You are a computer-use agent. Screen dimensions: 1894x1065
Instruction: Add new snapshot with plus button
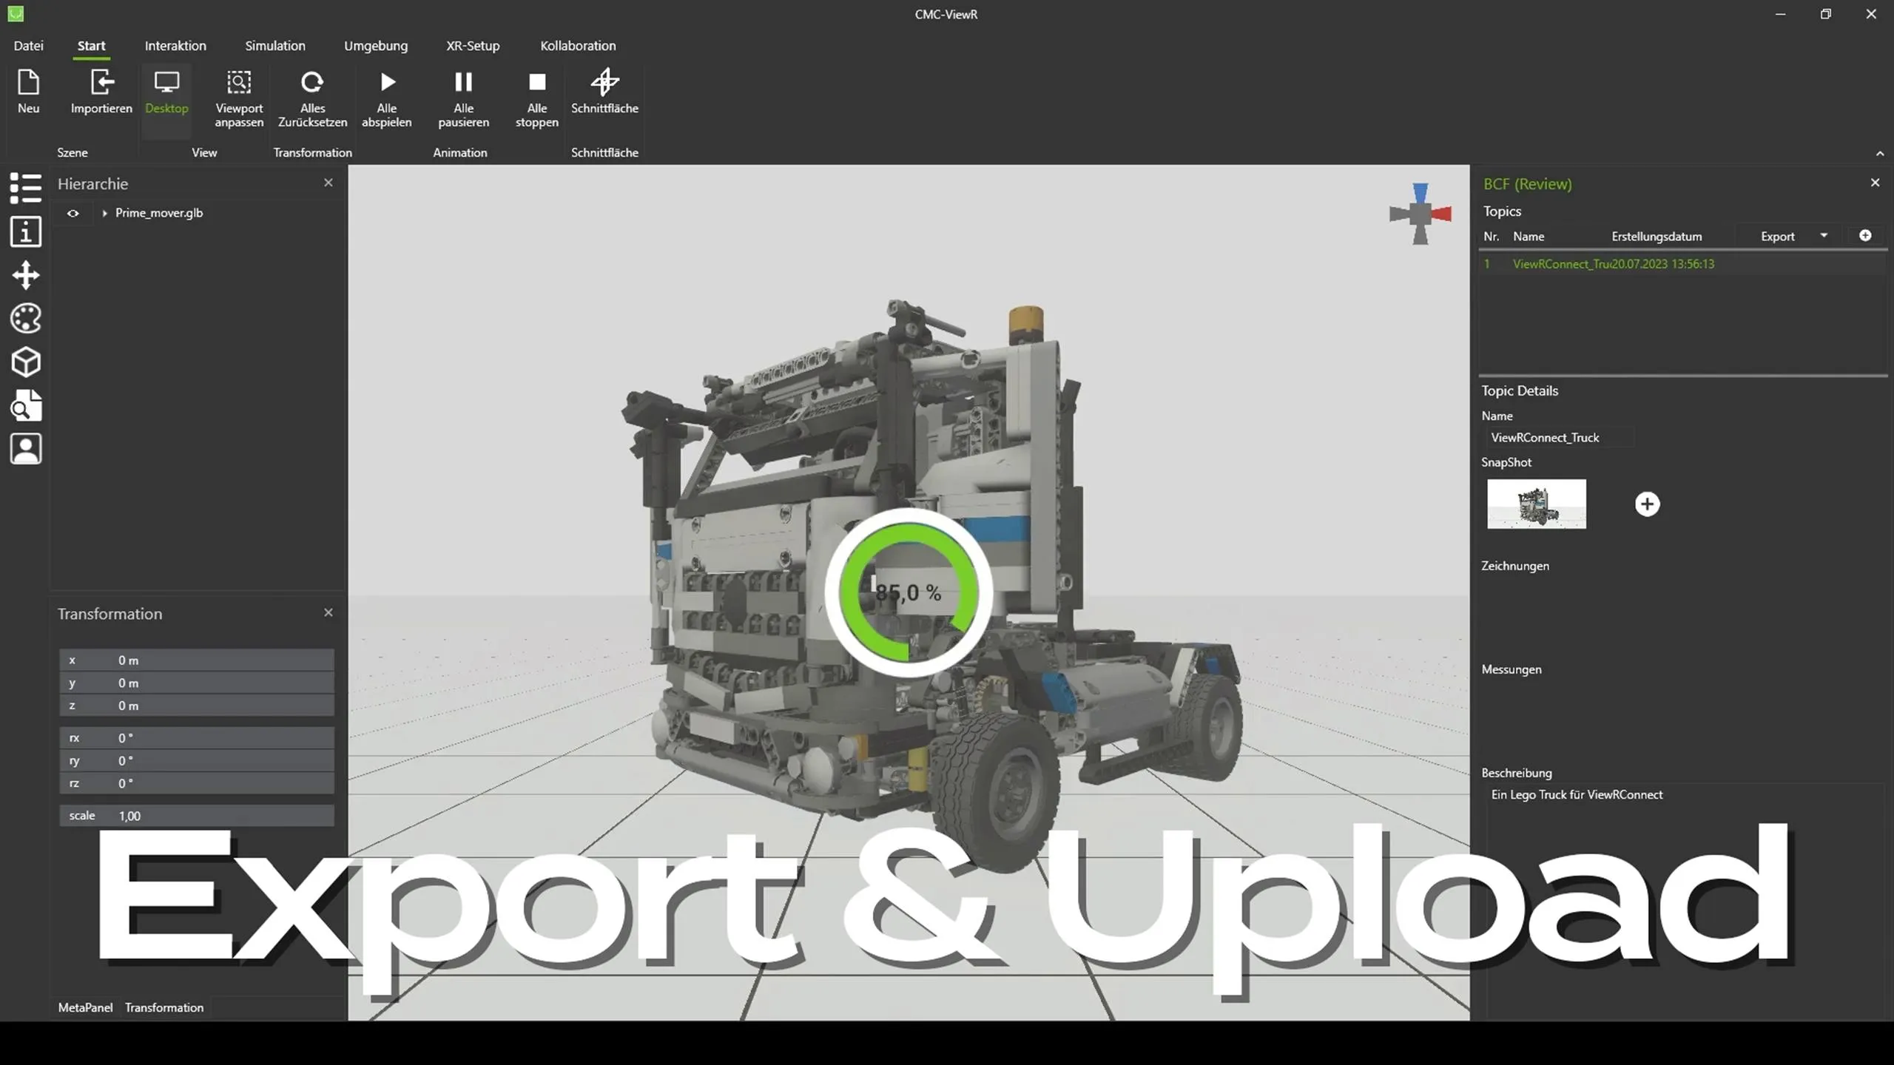[1647, 504]
